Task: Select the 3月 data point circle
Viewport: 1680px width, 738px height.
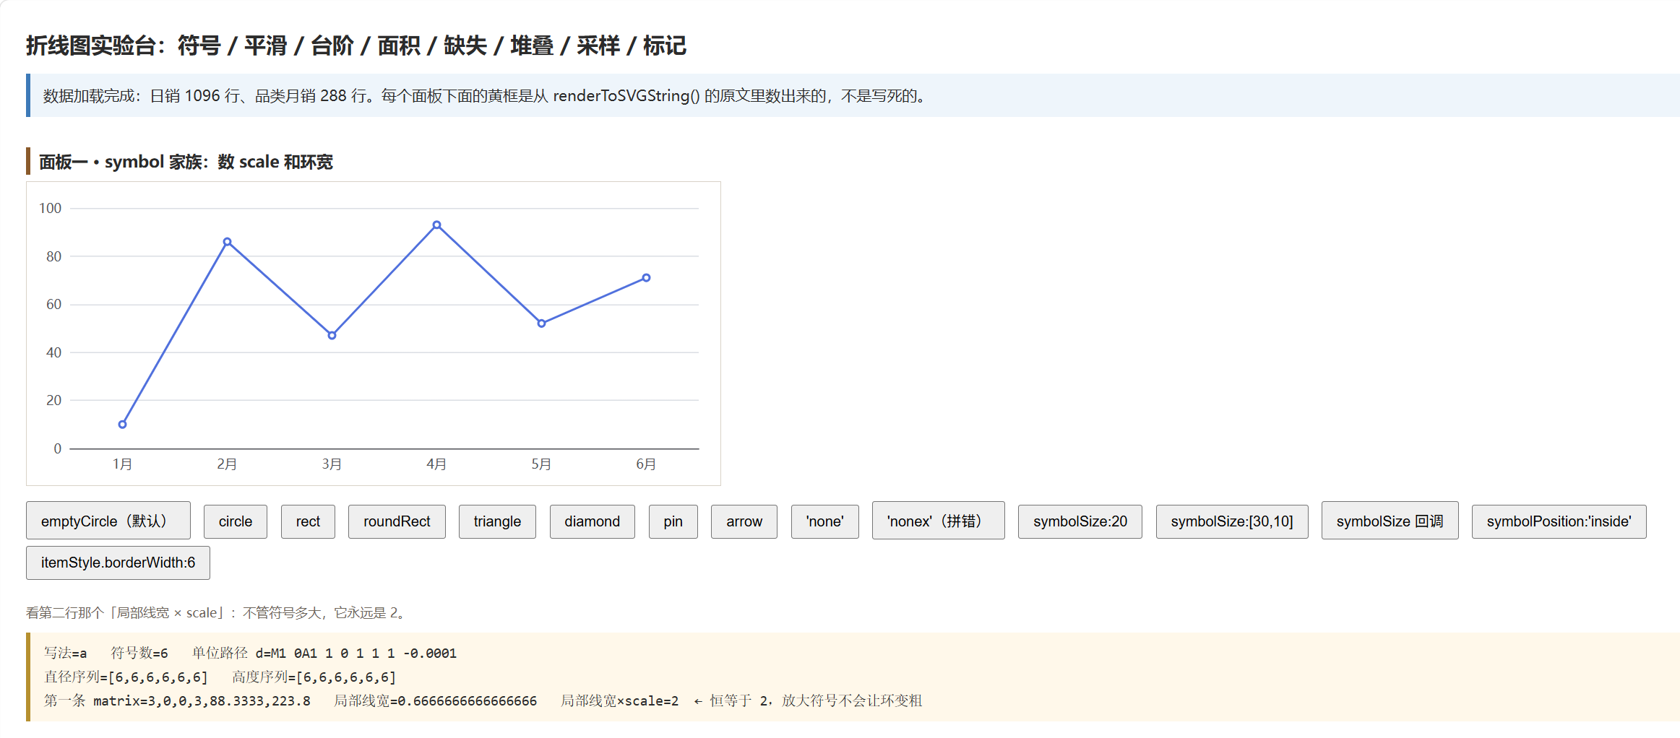Action: (332, 335)
